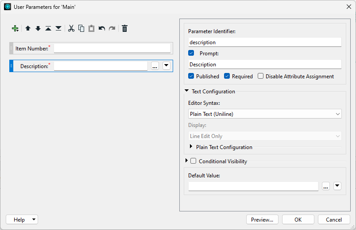356x230 pixels.
Task: Cut parameter using the scissors icon
Action: pos(71,28)
